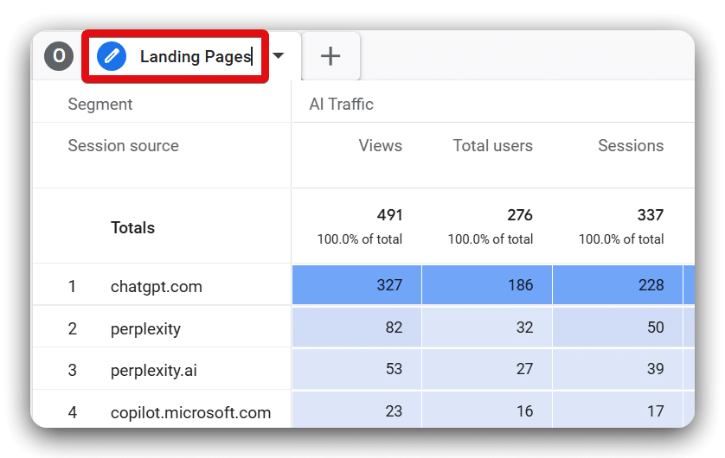This screenshot has height=458, width=725.
Task: Select the AI Traffic segment header
Action: pos(342,105)
